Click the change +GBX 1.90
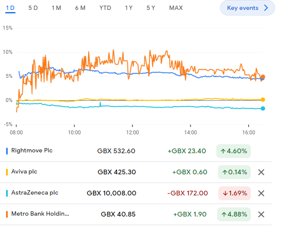The height and width of the screenshot is (226, 281). pos(190,214)
